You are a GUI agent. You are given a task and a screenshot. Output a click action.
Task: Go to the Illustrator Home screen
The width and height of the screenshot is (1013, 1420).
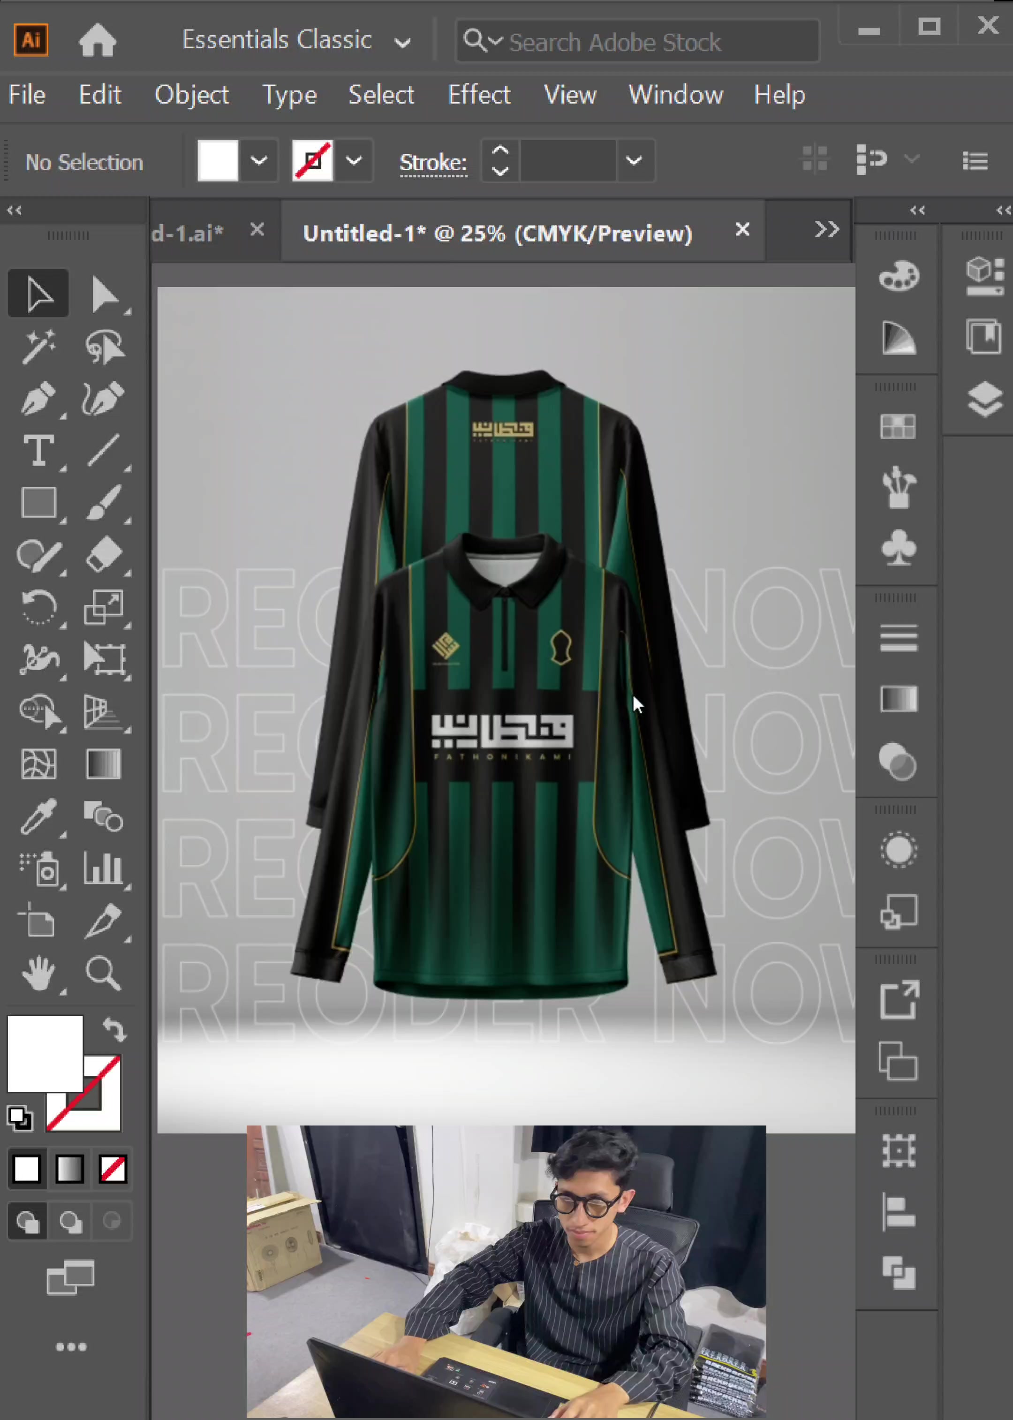97,41
